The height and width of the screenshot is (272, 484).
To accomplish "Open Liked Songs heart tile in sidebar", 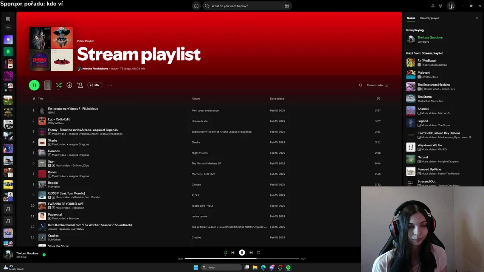I will [x=8, y=40].
